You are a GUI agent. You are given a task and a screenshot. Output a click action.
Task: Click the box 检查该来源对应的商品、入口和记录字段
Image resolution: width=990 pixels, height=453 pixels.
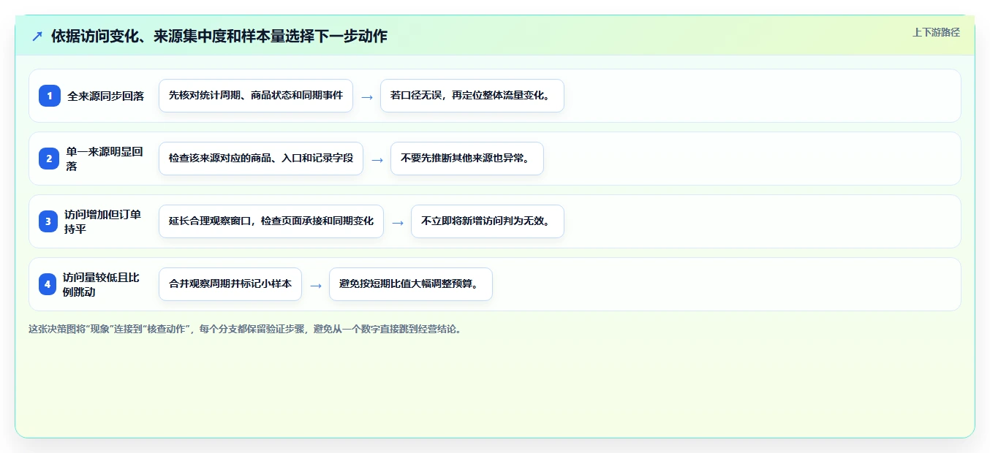(x=261, y=159)
